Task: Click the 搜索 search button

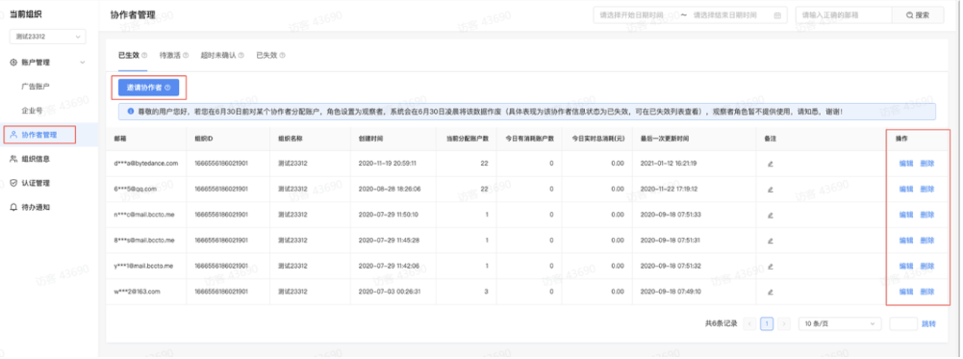Action: pos(918,15)
